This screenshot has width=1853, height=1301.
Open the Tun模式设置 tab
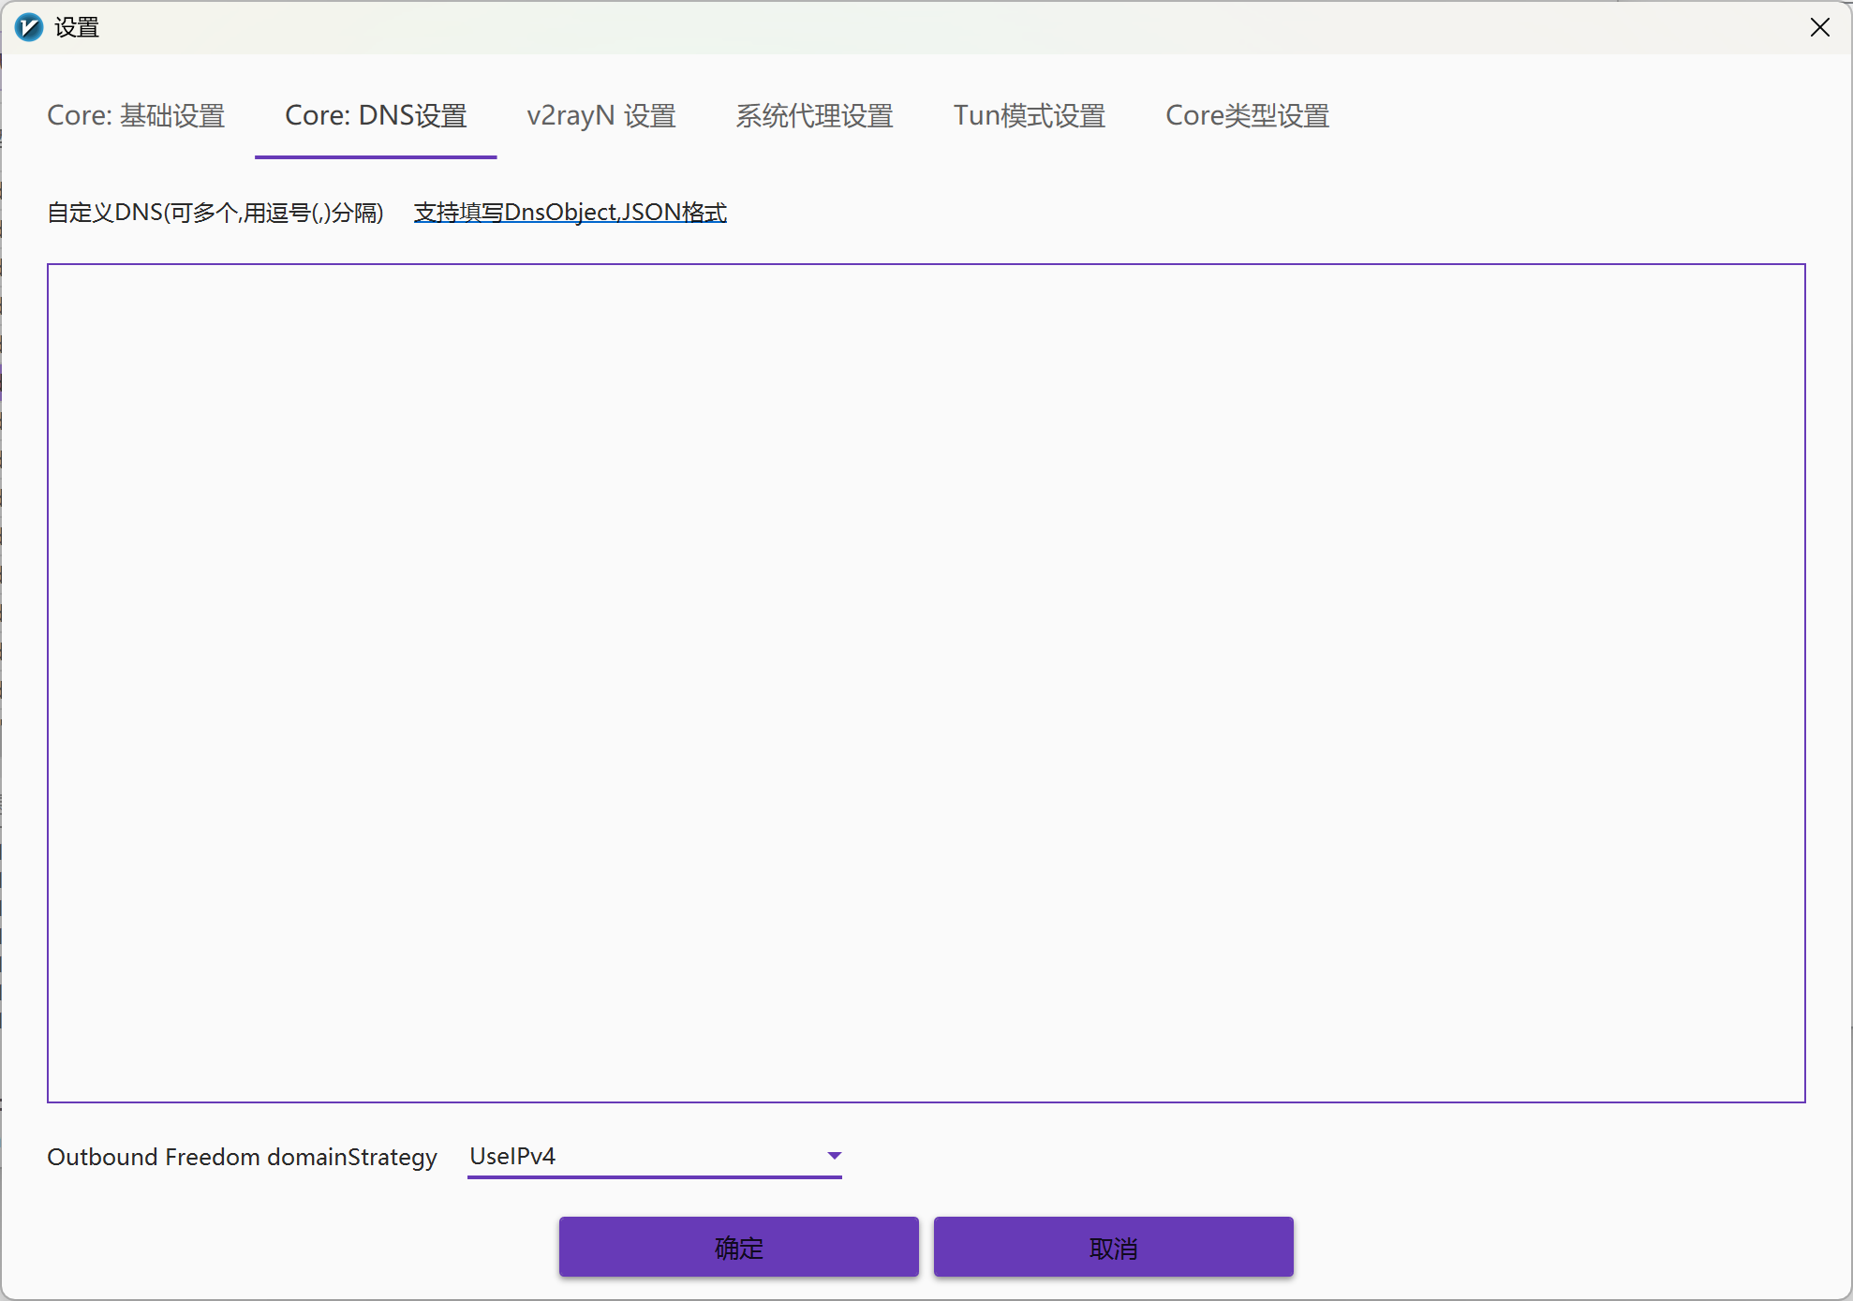pyautogui.click(x=1029, y=116)
